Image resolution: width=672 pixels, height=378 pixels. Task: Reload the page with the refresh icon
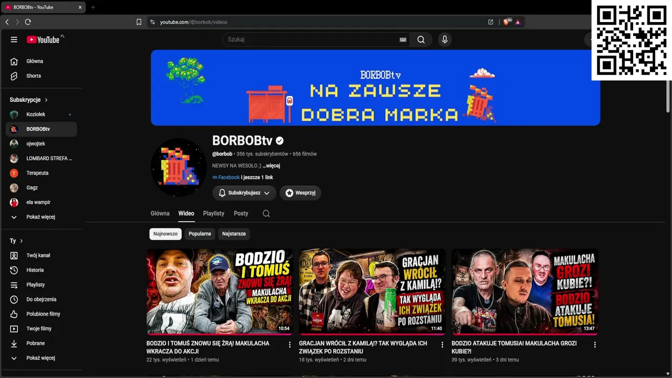[x=28, y=22]
